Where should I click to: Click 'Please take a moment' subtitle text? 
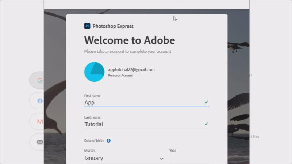pos(127,51)
